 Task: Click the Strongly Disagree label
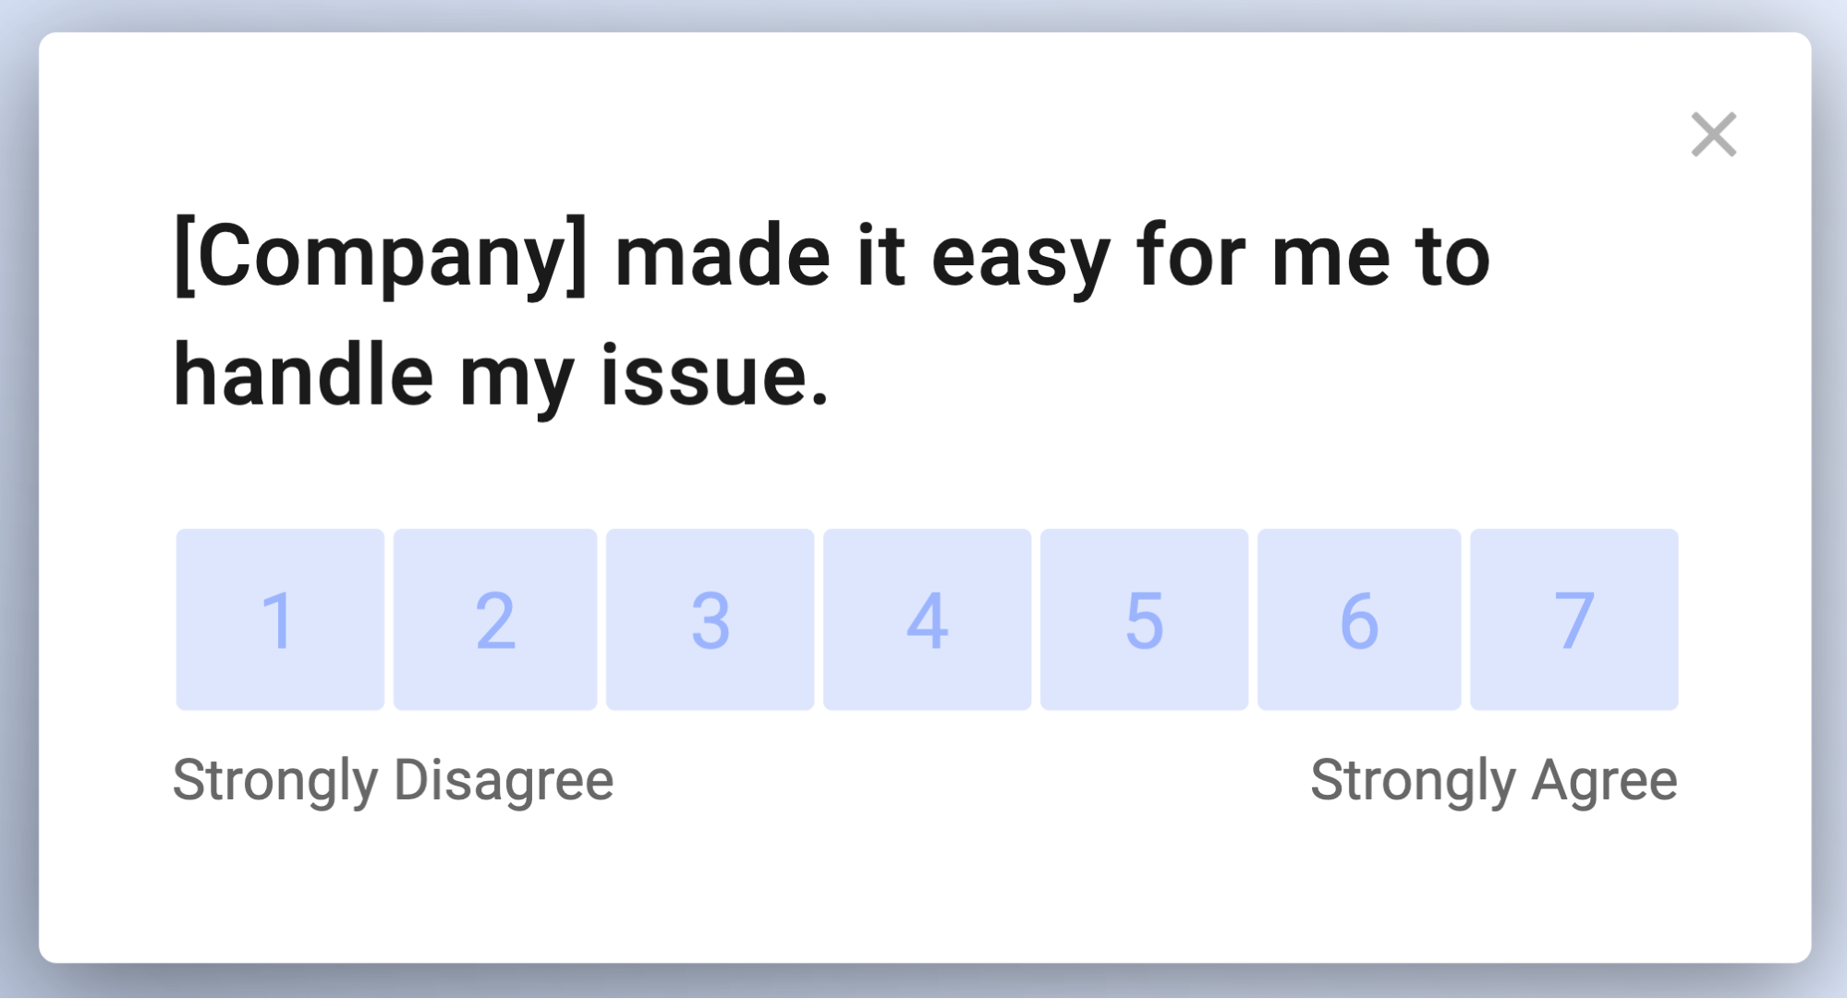coord(394,779)
